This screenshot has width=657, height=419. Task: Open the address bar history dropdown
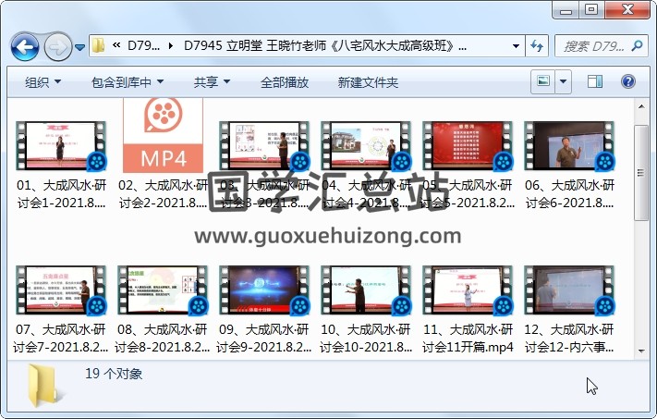click(x=517, y=45)
